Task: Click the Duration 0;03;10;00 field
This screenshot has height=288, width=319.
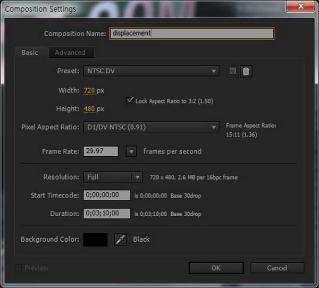Action: click(107, 214)
